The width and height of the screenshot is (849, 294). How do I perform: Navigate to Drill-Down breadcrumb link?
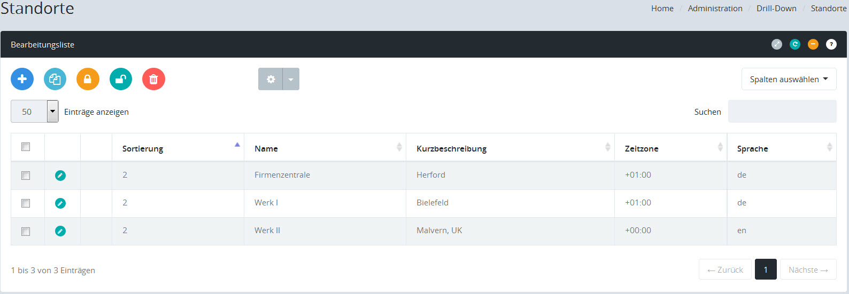tap(776, 9)
